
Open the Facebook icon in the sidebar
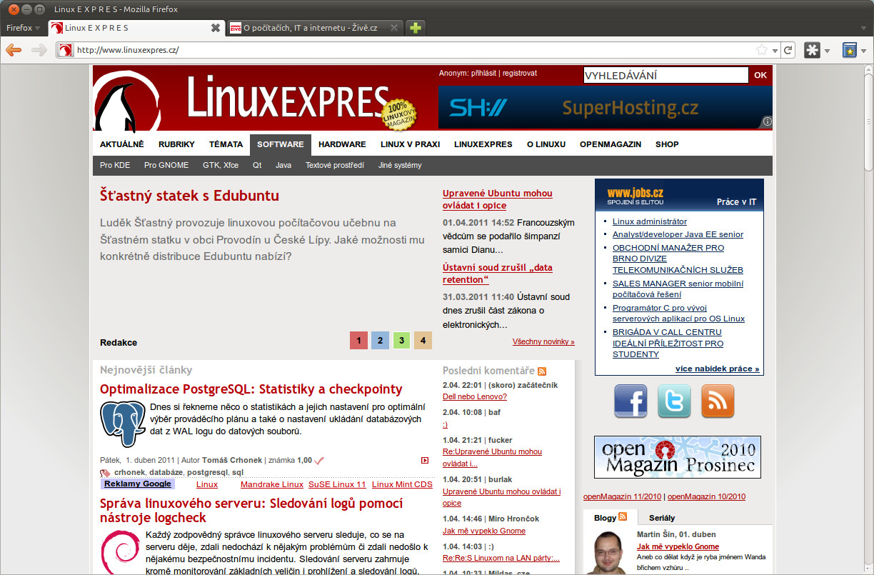point(631,401)
